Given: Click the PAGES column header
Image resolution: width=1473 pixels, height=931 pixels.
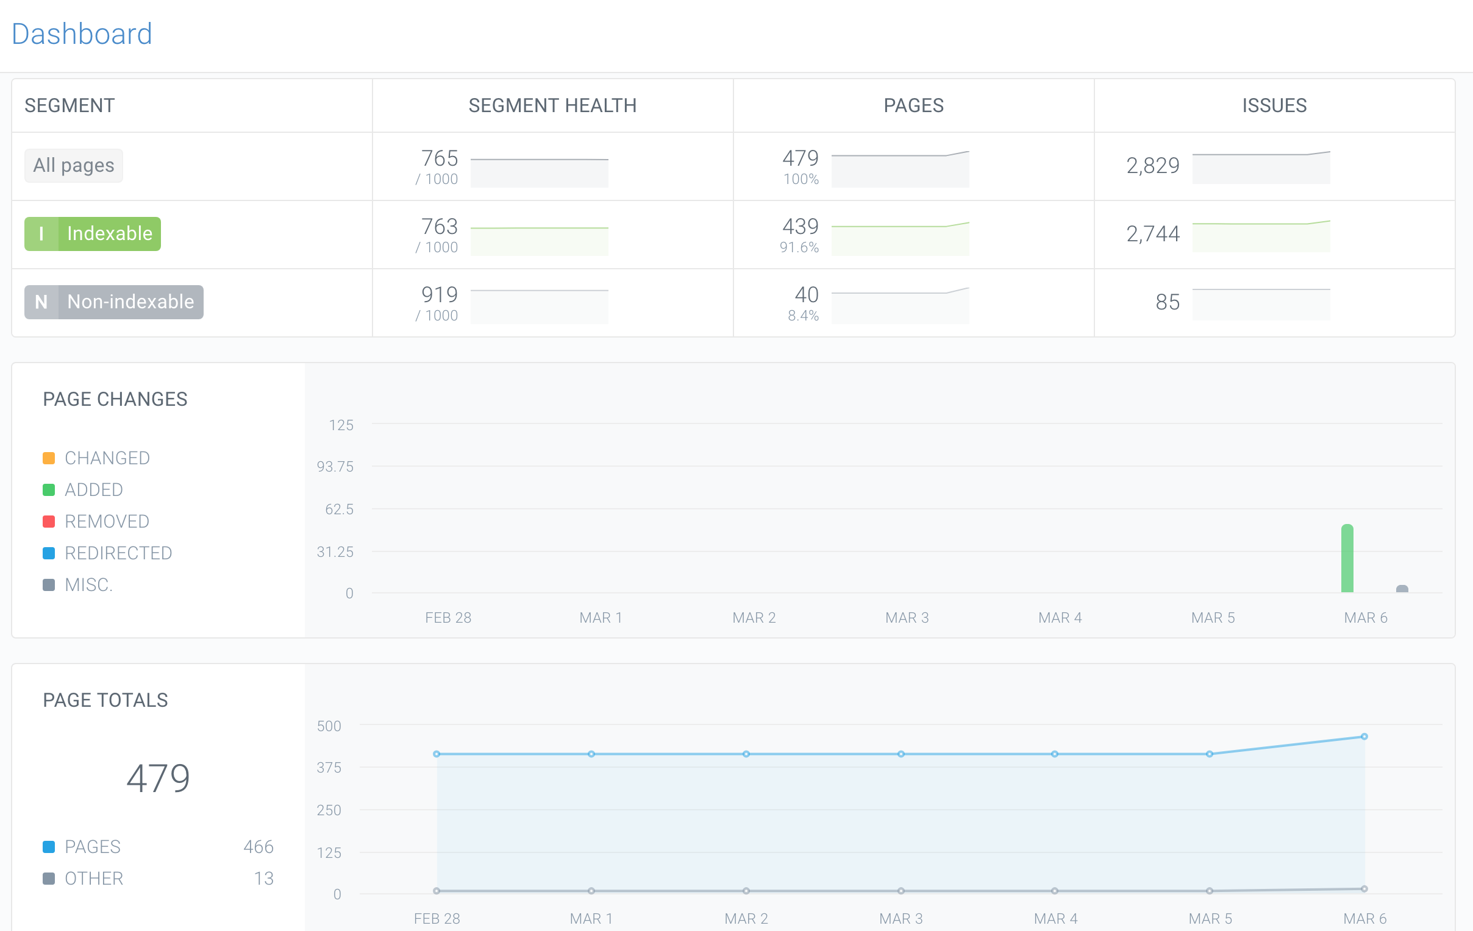Looking at the screenshot, I should coord(913,106).
